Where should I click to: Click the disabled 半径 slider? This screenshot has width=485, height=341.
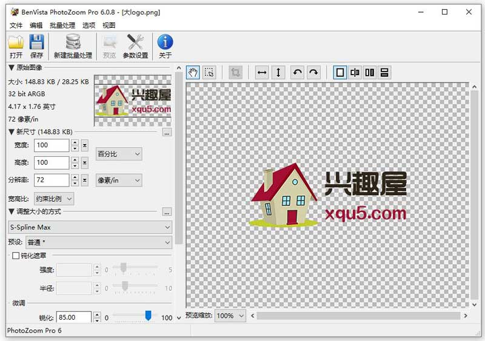point(135,287)
